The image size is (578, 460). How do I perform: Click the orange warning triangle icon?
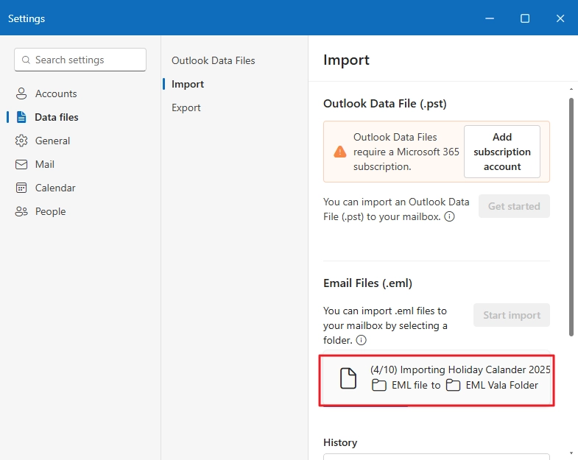pos(340,152)
